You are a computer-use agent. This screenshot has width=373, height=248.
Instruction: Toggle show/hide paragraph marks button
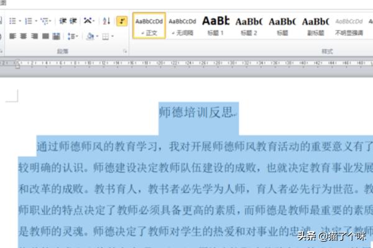pyautogui.click(x=122, y=21)
